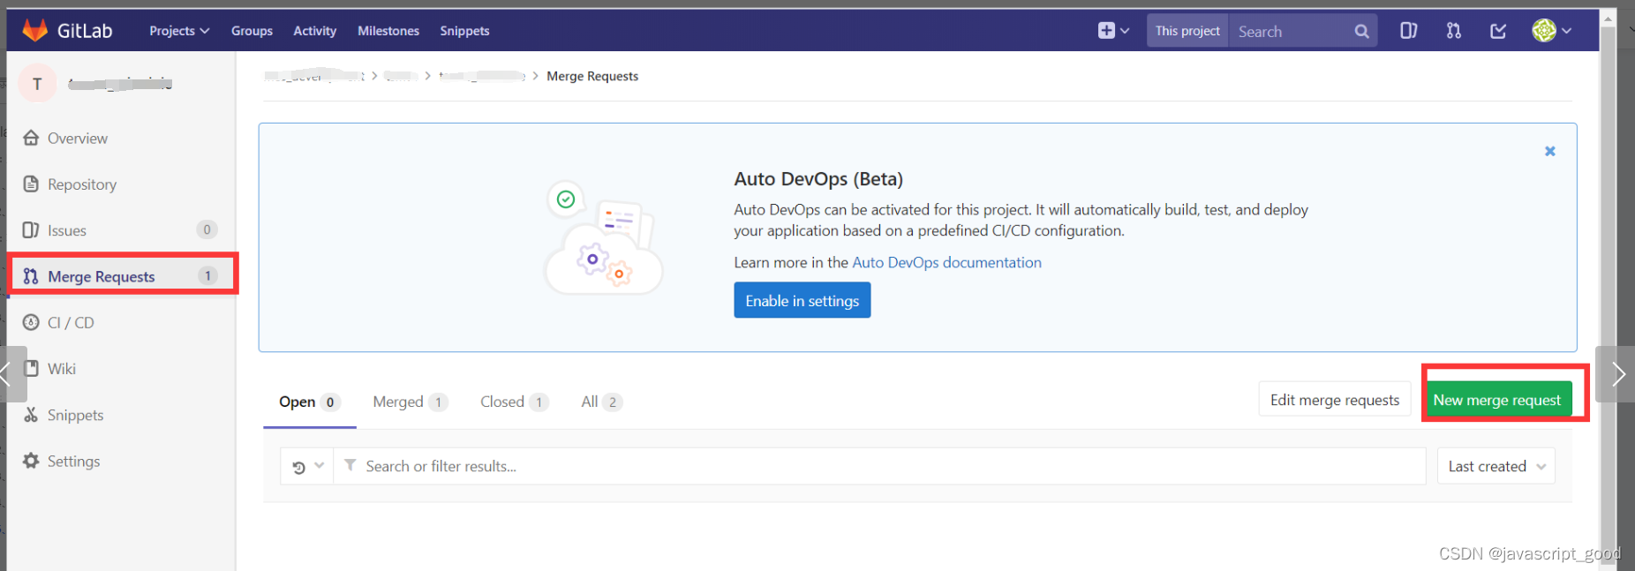
Task: Open the Todos checkmark icon
Action: (x=1498, y=31)
